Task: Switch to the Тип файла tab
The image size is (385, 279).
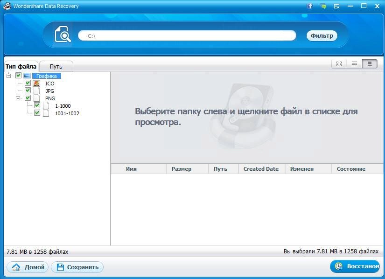Action: (x=21, y=66)
